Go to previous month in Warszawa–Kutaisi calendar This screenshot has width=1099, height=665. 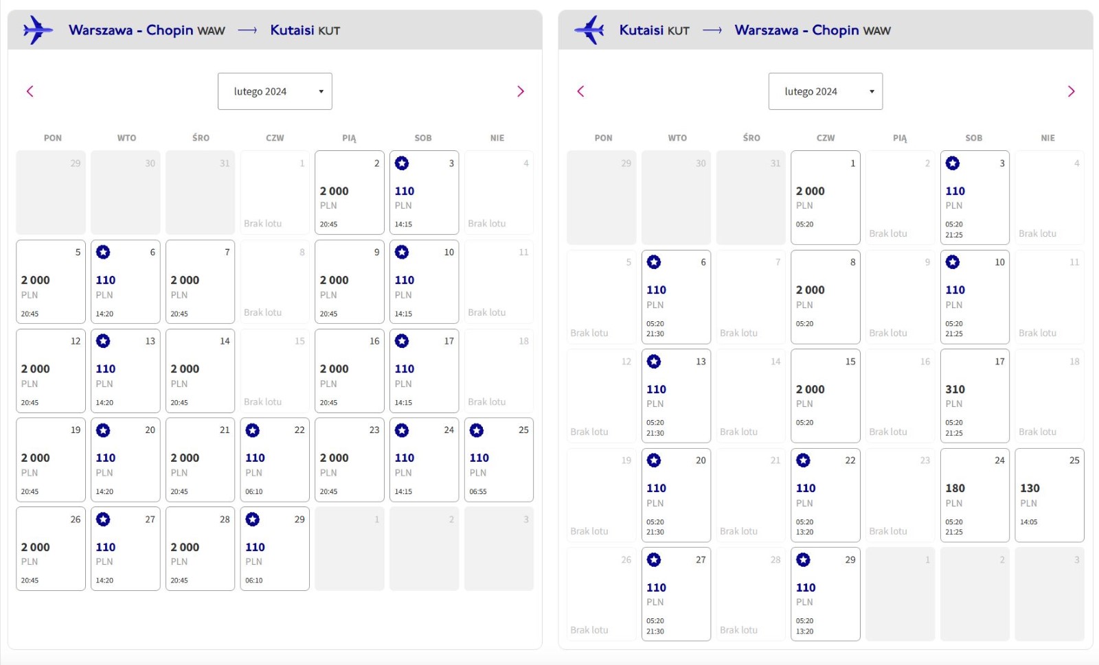(x=30, y=91)
